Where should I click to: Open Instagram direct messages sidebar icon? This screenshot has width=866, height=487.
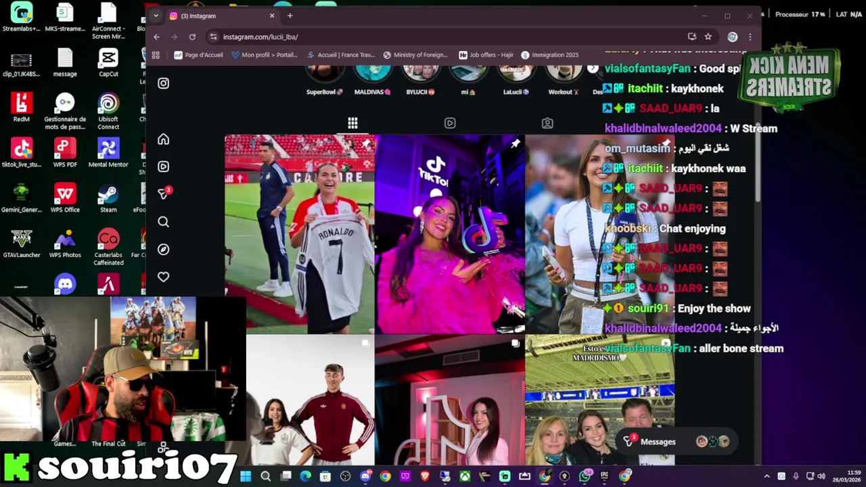(x=163, y=194)
